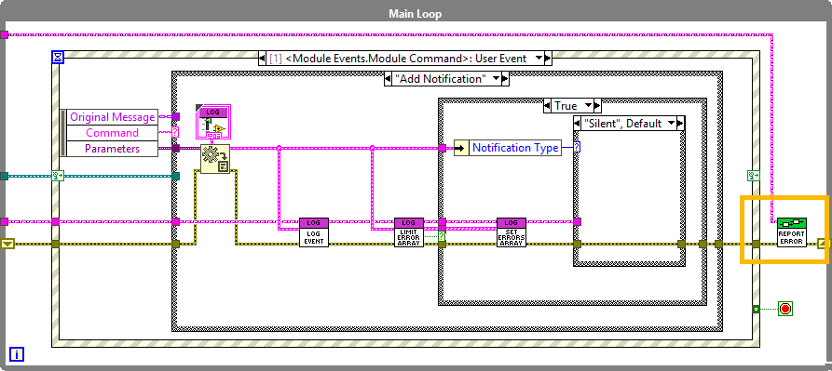Screen dimensions: 832x371
Task: Click the Command unbundle element
Action: 113,133
